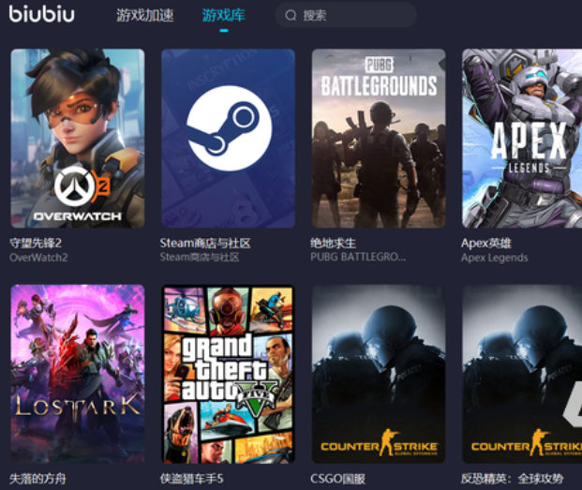Screen dimensions: 582x490
Task: Click the Steam商店与社区 title
Action: click(205, 244)
